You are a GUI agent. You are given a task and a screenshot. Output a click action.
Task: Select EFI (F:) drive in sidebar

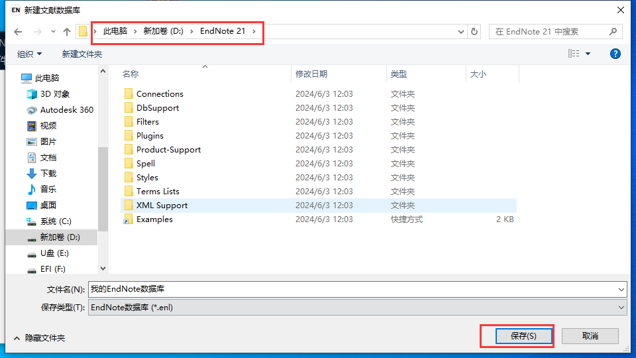coord(46,269)
